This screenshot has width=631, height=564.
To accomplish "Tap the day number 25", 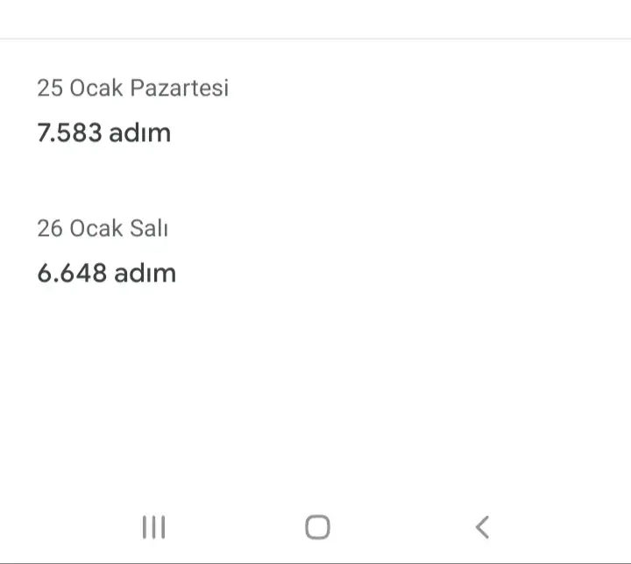I will 49,89.
